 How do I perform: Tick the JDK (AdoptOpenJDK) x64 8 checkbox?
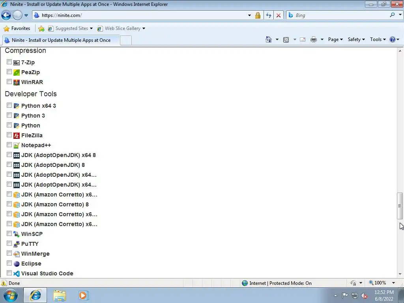[x=9, y=155]
